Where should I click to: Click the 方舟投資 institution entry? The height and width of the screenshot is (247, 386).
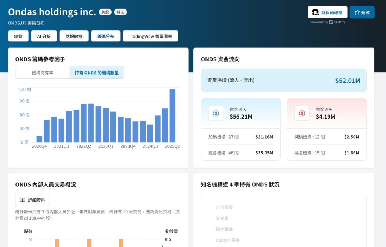coord(224,207)
